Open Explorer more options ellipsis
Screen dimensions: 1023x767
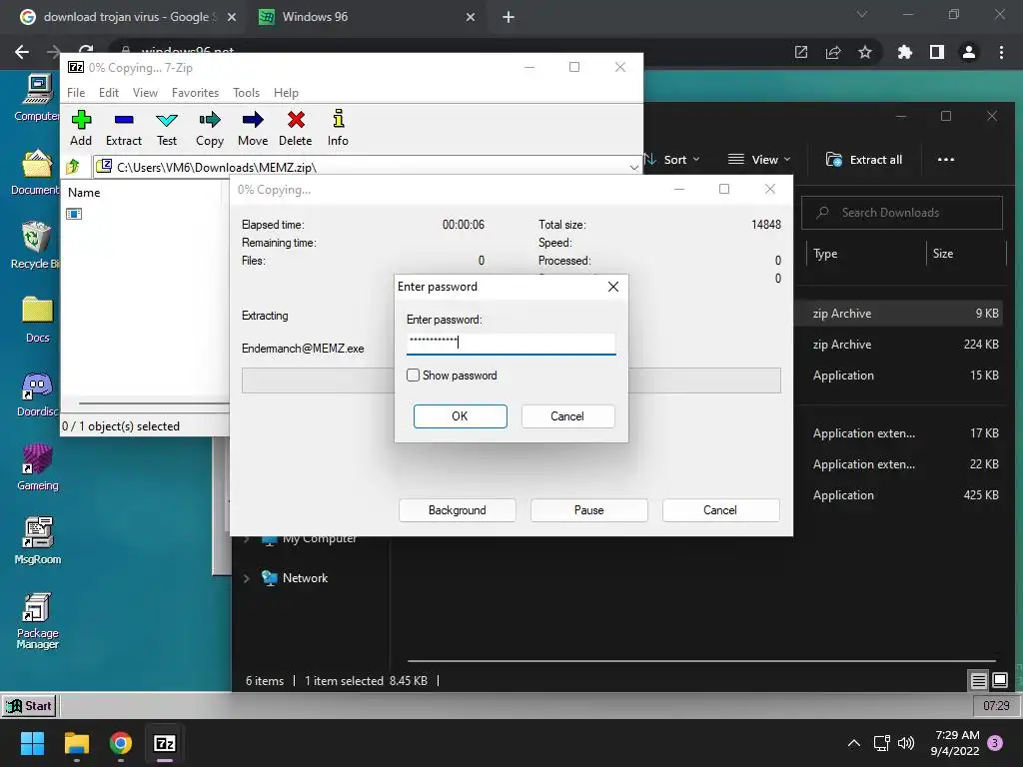coord(946,160)
